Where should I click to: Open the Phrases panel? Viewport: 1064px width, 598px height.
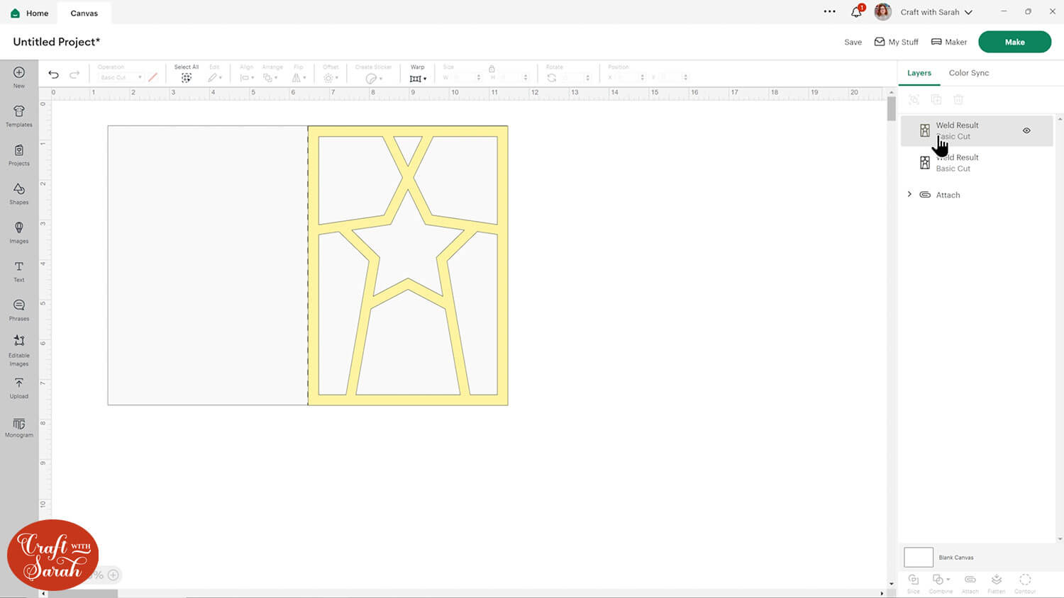point(19,309)
